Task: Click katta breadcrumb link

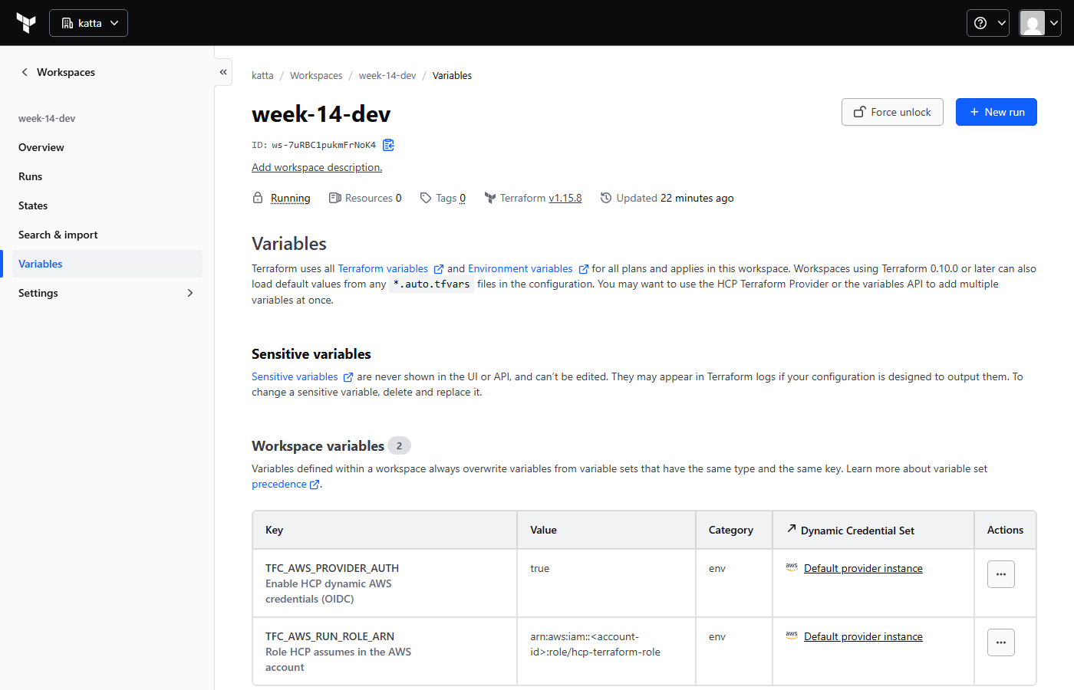Action: [262, 76]
